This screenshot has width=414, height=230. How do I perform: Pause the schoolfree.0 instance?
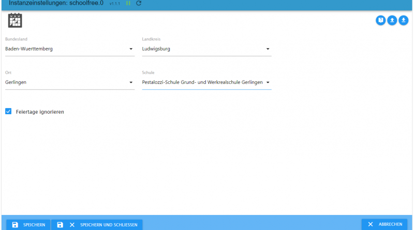128,3
